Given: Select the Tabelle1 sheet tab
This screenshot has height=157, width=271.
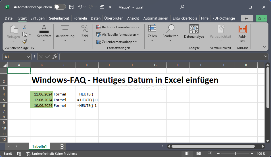Looking at the screenshot, I should 39,146.
